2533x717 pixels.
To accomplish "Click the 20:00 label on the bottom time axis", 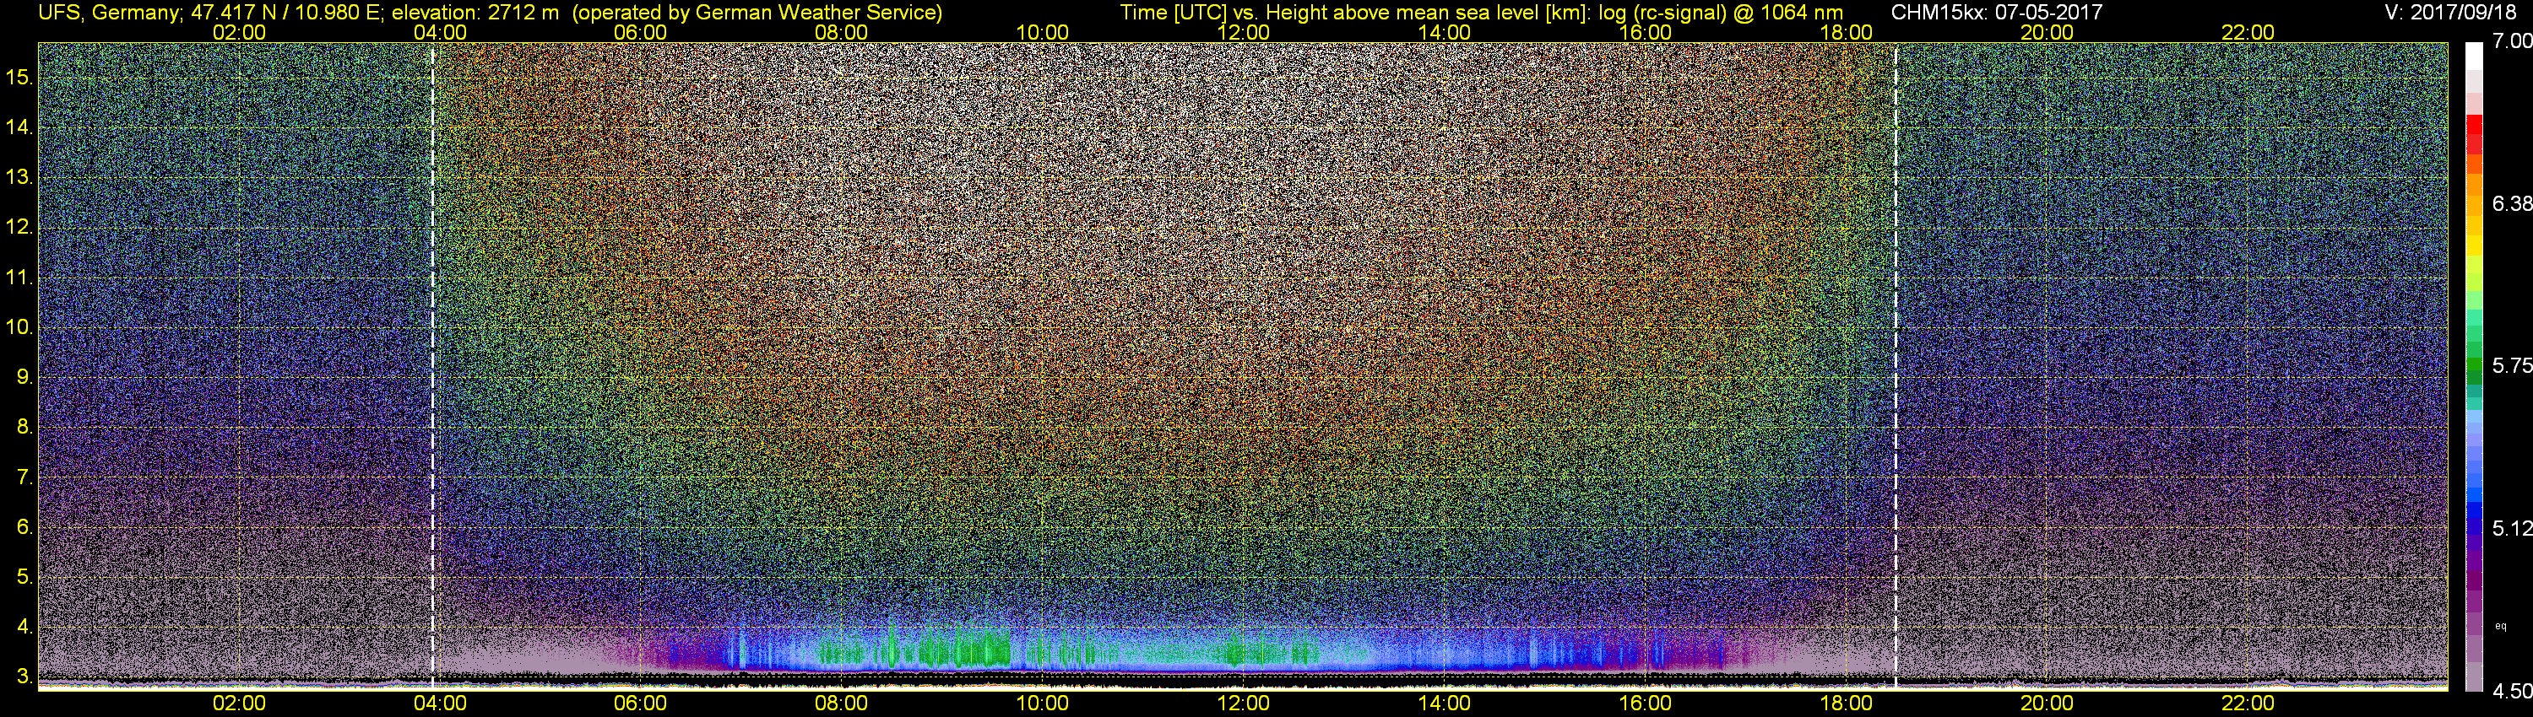I will pos(2048,704).
